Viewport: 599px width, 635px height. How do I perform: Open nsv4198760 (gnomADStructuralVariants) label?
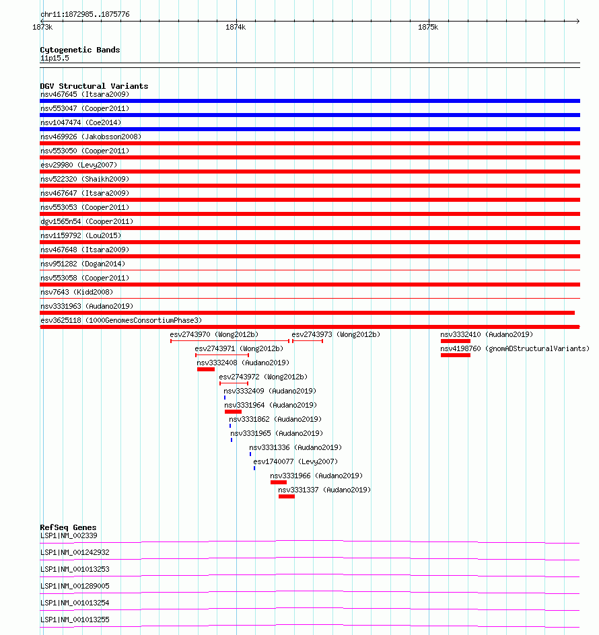pyautogui.click(x=515, y=348)
